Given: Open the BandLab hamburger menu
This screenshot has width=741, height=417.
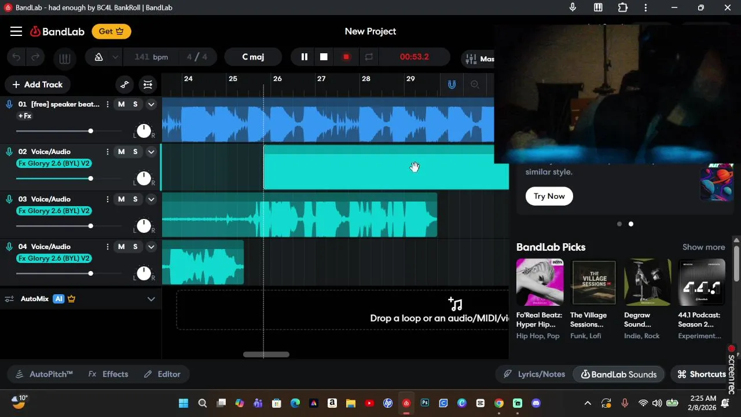Looking at the screenshot, I should point(16,31).
